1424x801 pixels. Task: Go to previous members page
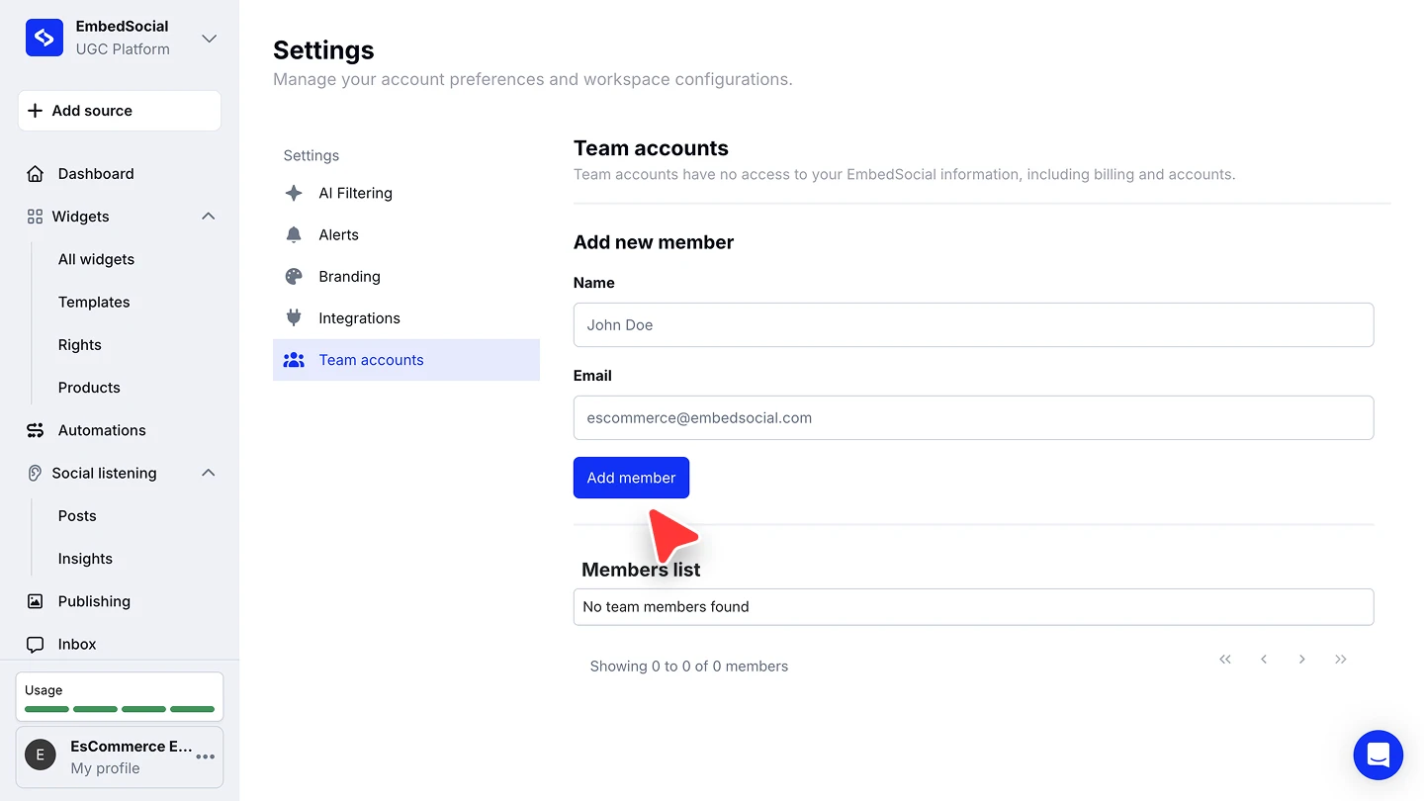tap(1264, 659)
